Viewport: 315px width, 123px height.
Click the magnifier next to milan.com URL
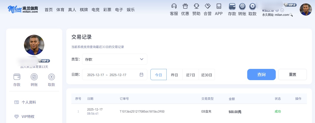pos(291,15)
